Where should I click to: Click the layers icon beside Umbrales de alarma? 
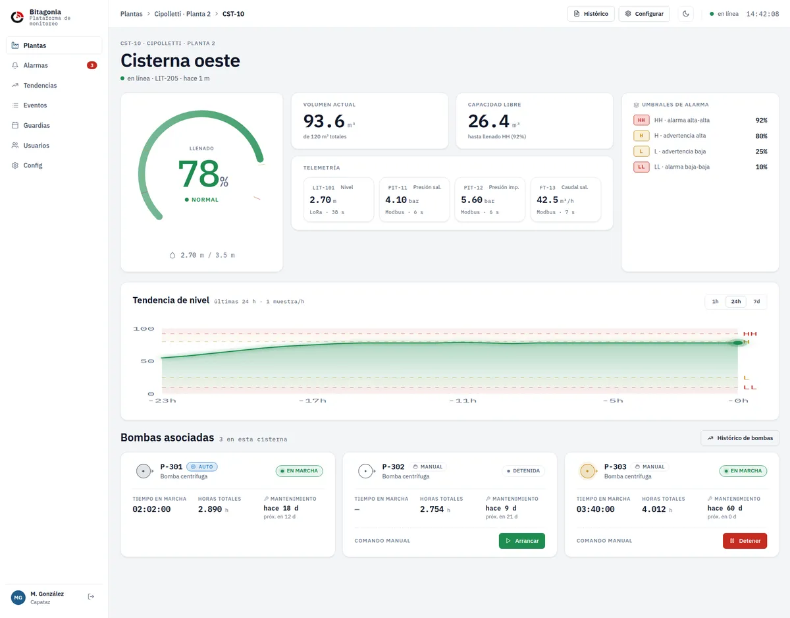tap(636, 105)
